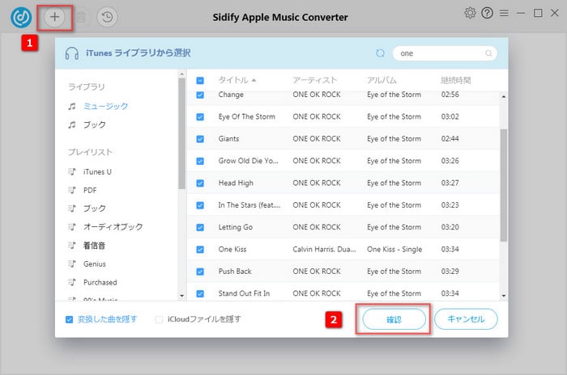Image resolution: width=567 pixels, height=375 pixels.
Task: Select the 'Head High' title text
Action: (236, 183)
